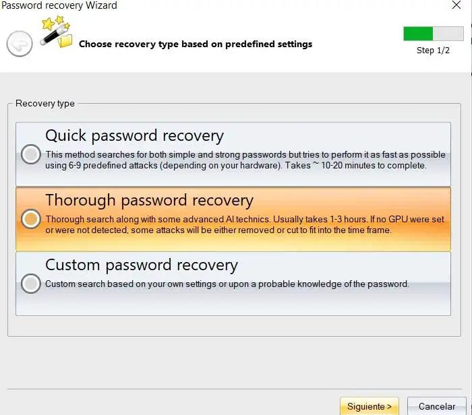The image size is (472, 415).
Task: Close the Password recovery Wizard window
Action: [x=456, y=5]
